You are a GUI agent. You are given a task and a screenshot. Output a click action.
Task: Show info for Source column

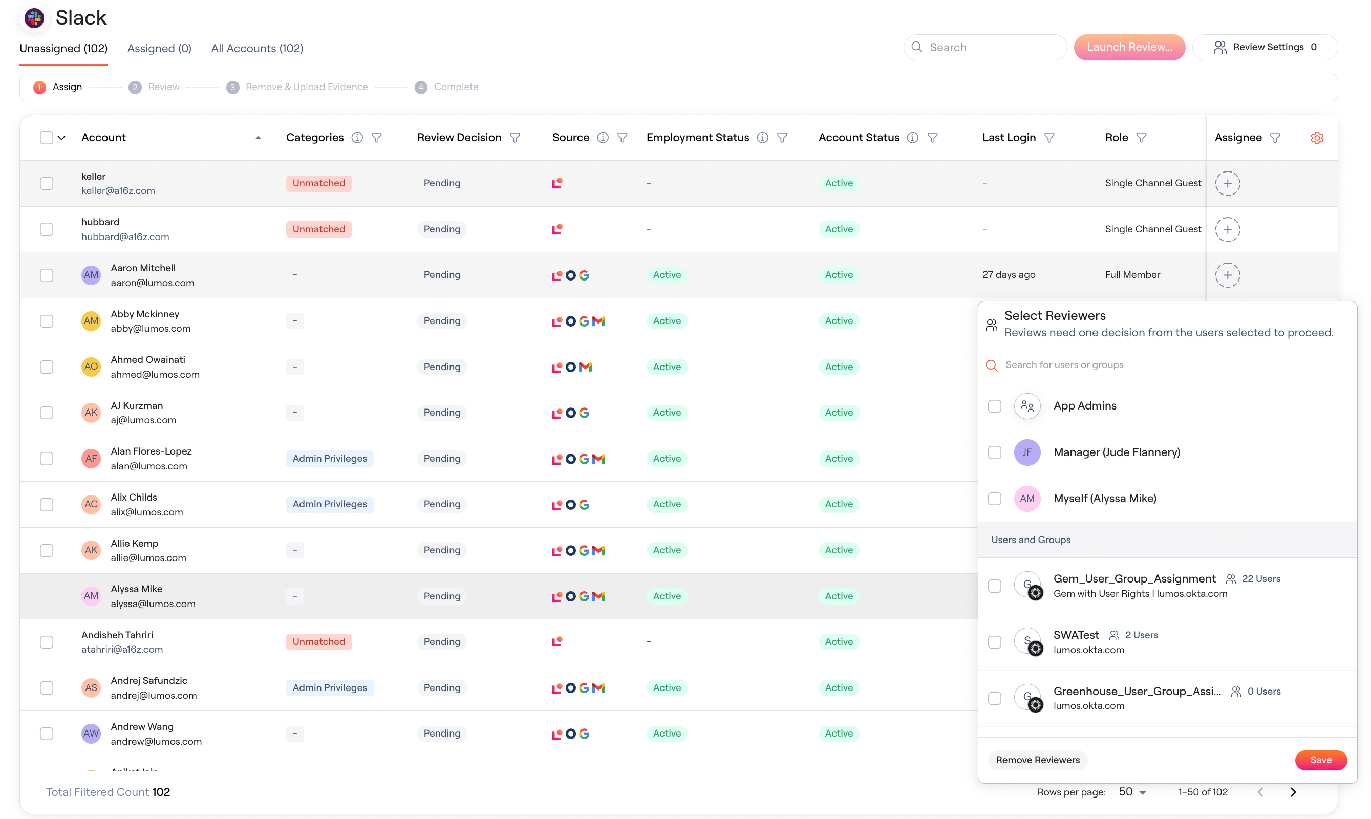coord(603,138)
